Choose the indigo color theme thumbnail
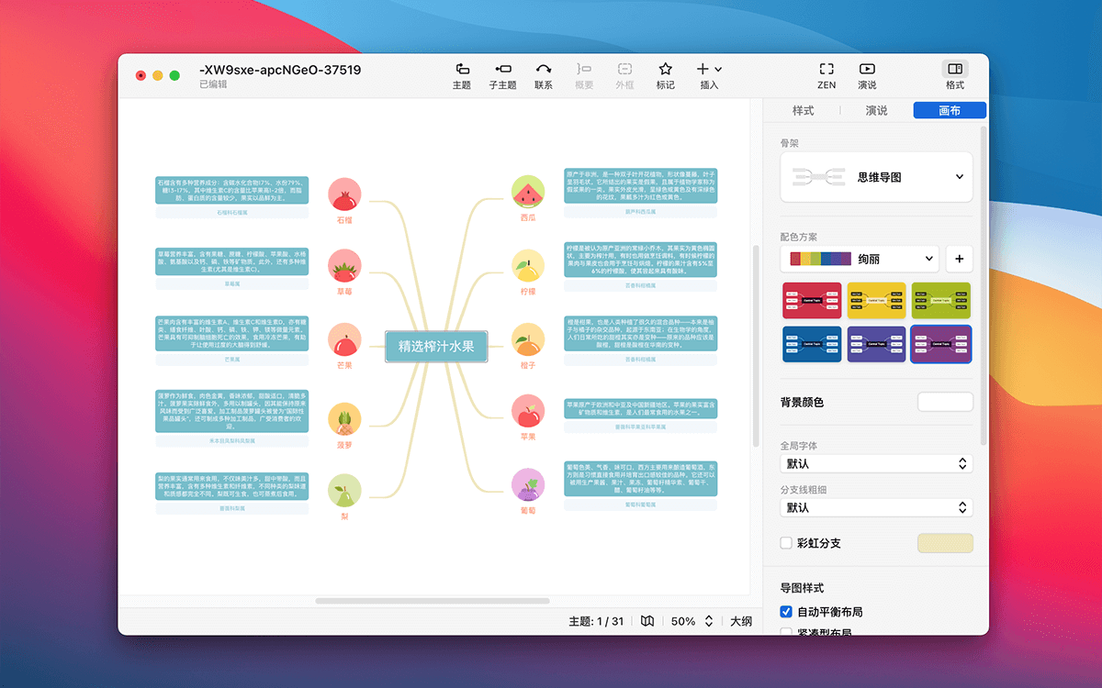 coord(876,344)
